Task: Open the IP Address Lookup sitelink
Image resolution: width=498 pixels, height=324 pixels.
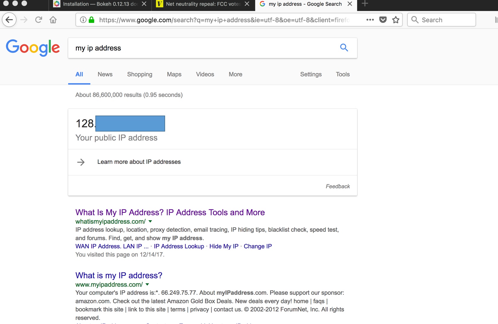Action: [179, 246]
